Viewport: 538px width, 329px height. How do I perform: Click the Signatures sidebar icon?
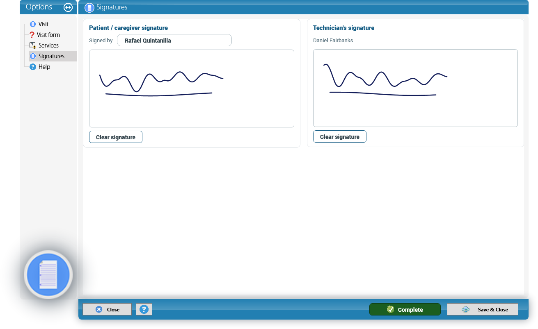[x=33, y=56]
